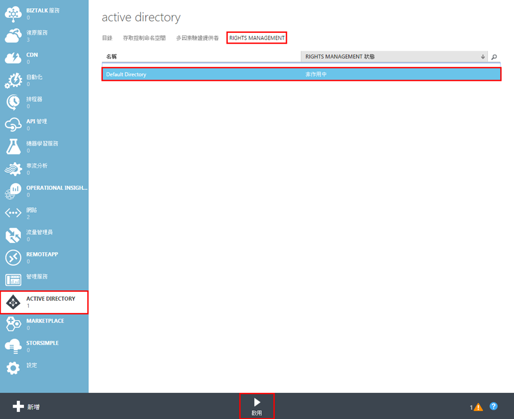Select the Active Directory diamond icon
This screenshot has height=419, width=514.
(13, 302)
